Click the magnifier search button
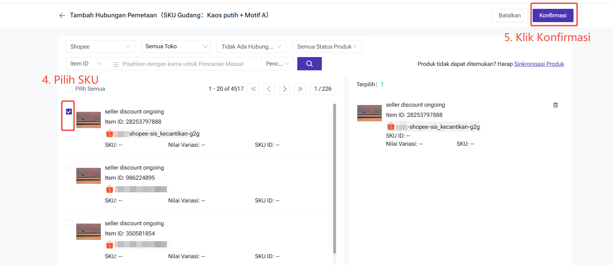613x265 pixels. pyautogui.click(x=309, y=64)
